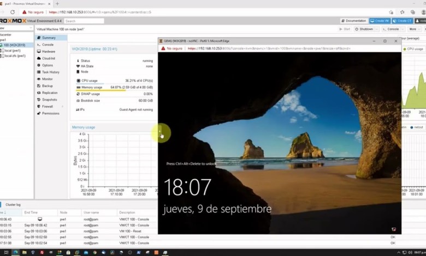This screenshot has height=256, width=426.
Task: Open the Summary tab in the VM menu
Action: click(x=51, y=38)
